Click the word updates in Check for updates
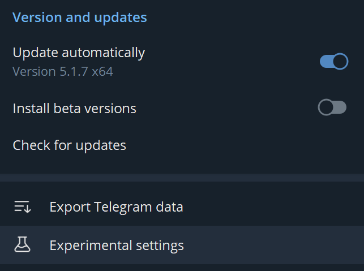This screenshot has height=271, width=364. 101,145
